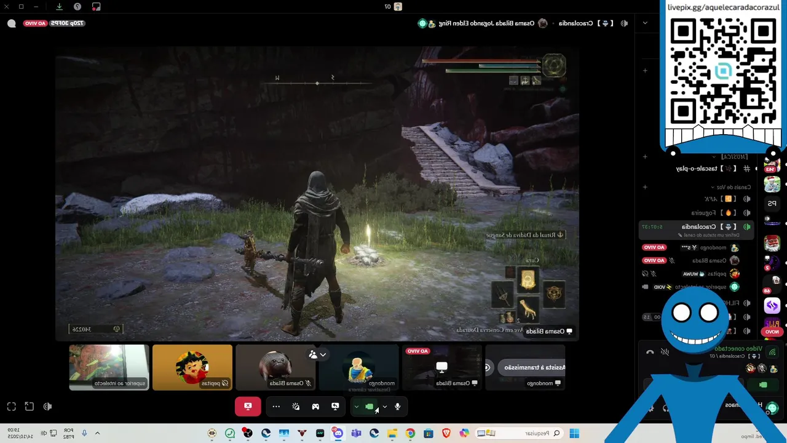Disconnect with the phone icon in the voice connected panel

(650, 353)
